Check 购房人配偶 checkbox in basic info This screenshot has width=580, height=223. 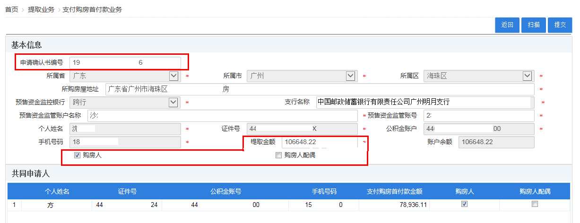tap(278, 155)
